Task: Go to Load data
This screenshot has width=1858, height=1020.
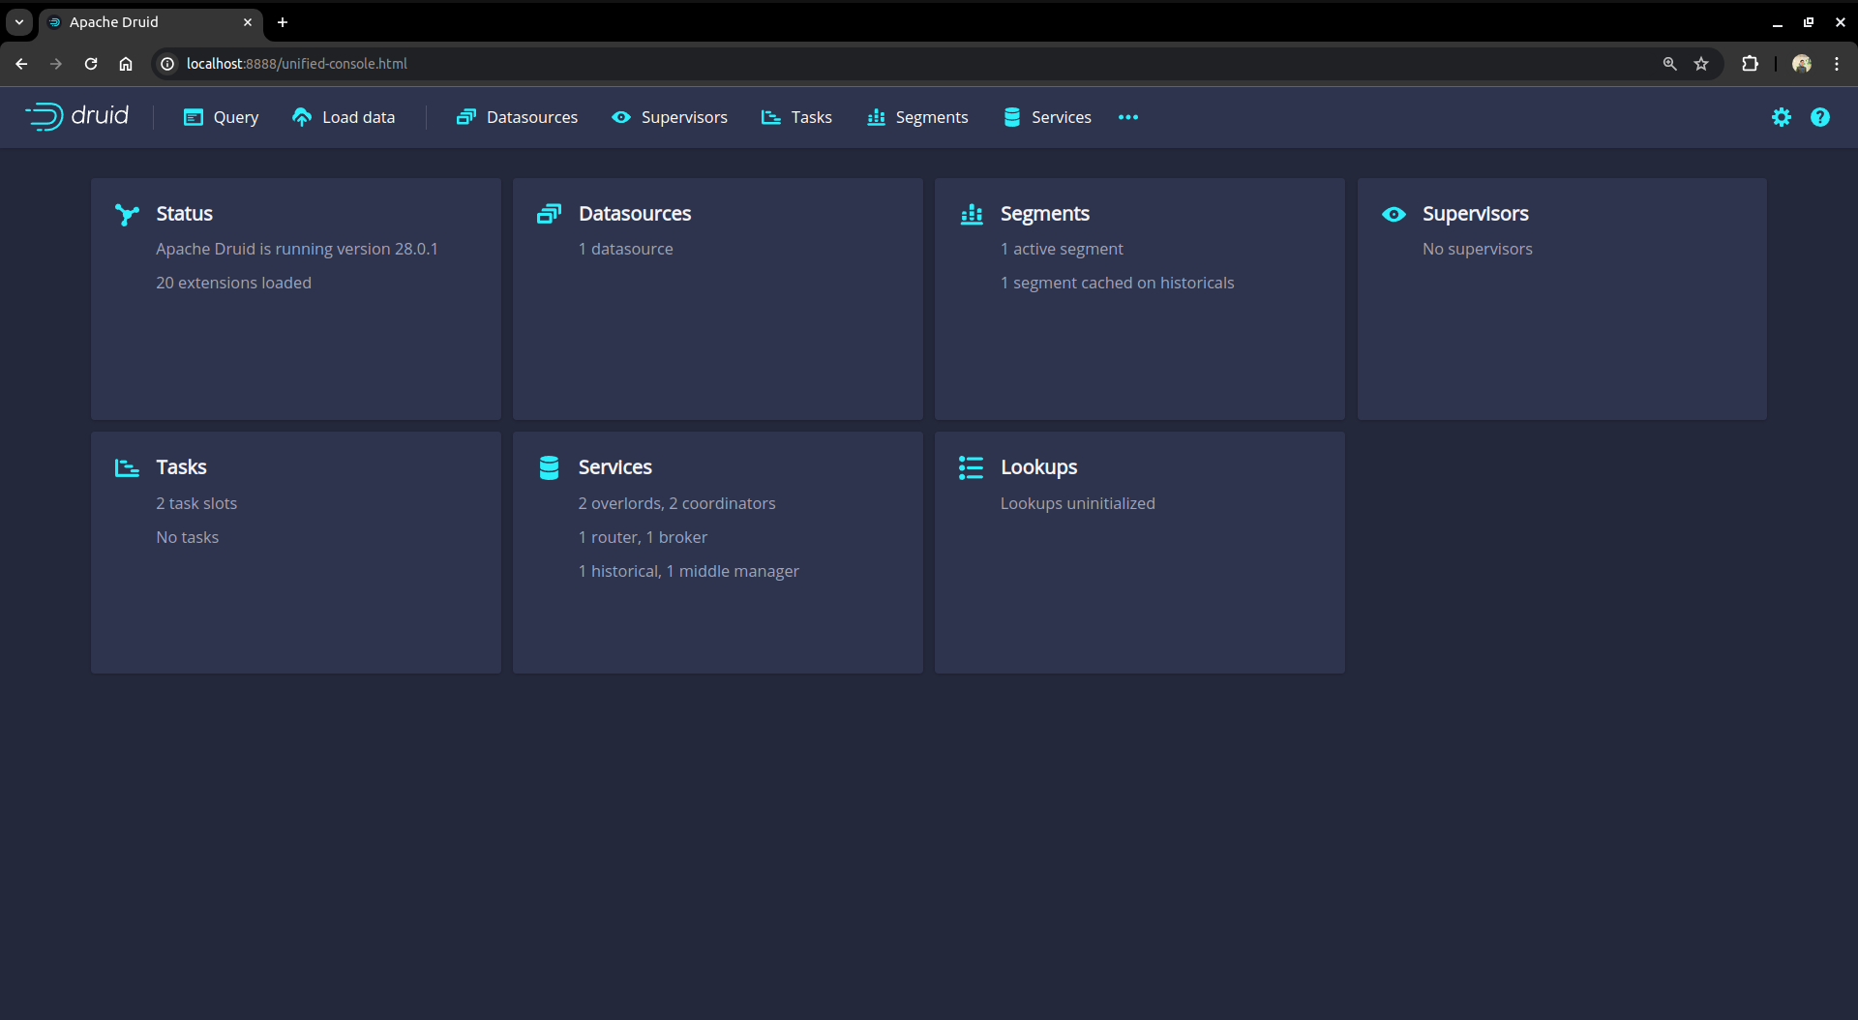Action: 344,117
